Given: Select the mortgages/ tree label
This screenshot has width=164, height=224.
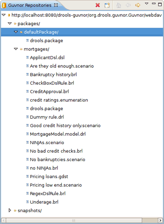Looking at the screenshot, I should coord(36,49).
